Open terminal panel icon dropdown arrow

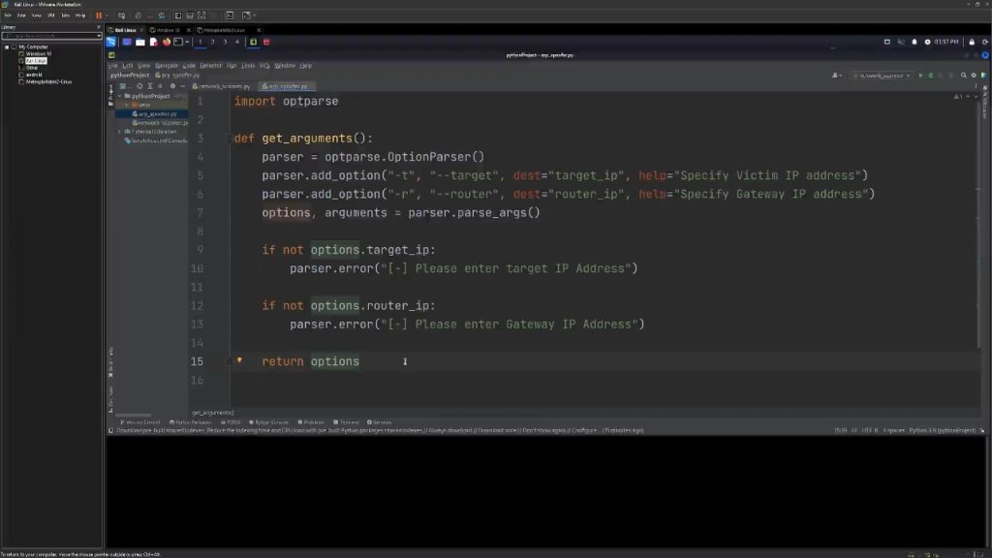click(187, 42)
